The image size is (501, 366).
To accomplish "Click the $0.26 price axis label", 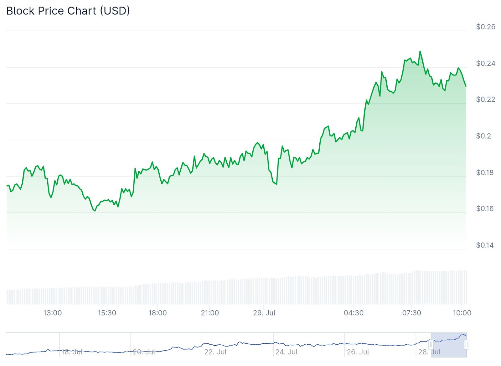I will pos(485,27).
